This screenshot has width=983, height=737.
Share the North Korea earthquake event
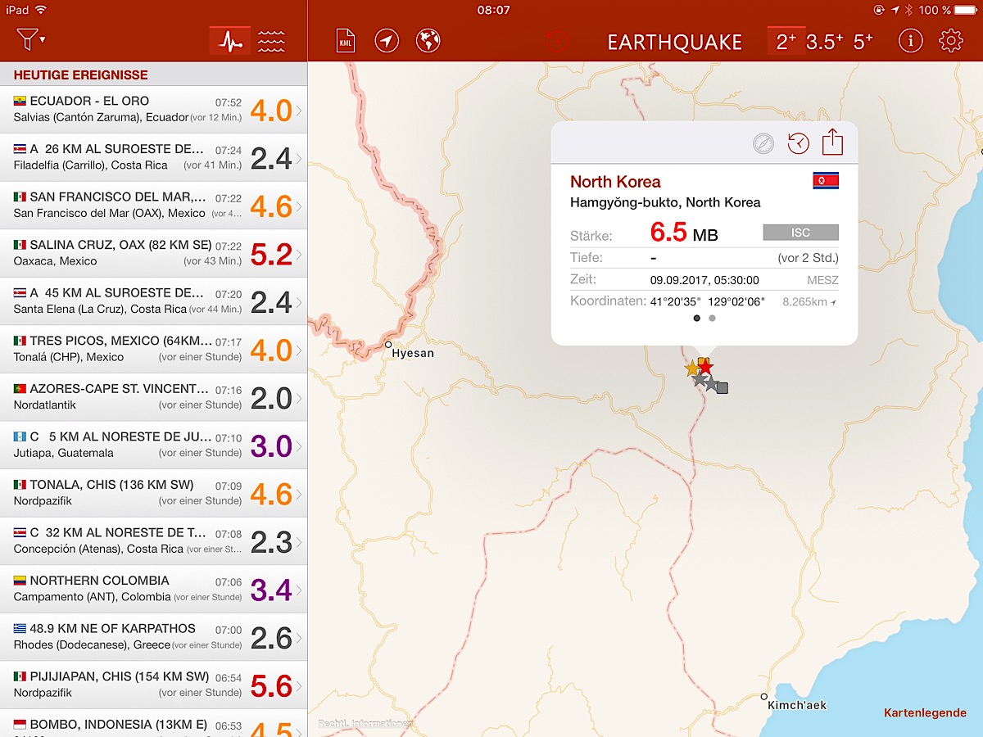(x=832, y=142)
